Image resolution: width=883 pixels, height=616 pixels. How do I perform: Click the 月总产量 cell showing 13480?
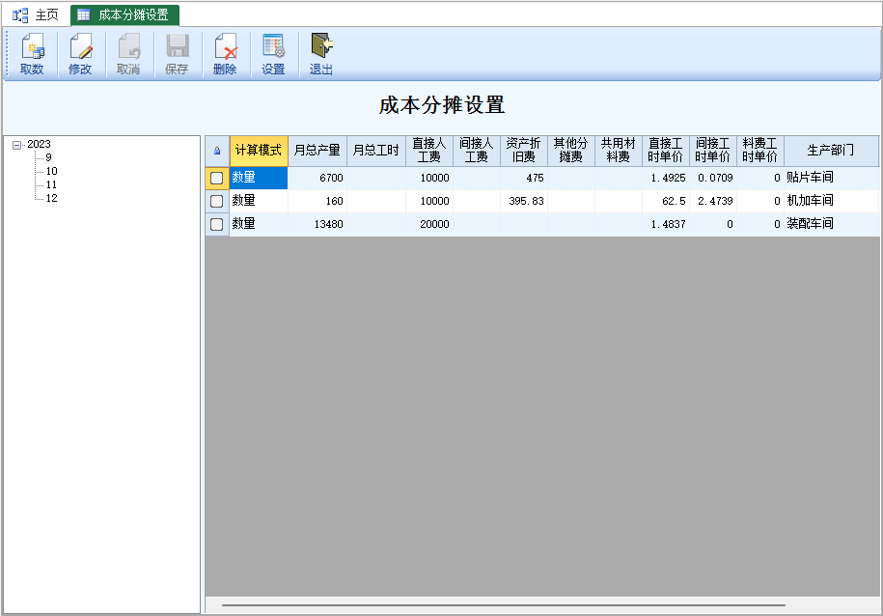click(317, 224)
